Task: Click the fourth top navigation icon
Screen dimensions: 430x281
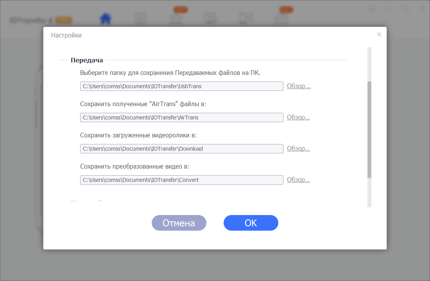Action: (211, 18)
